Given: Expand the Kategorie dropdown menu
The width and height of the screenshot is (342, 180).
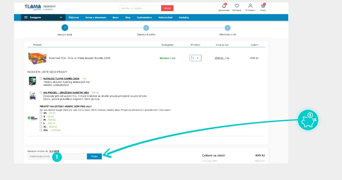Looking at the screenshot, I should coord(43,17).
